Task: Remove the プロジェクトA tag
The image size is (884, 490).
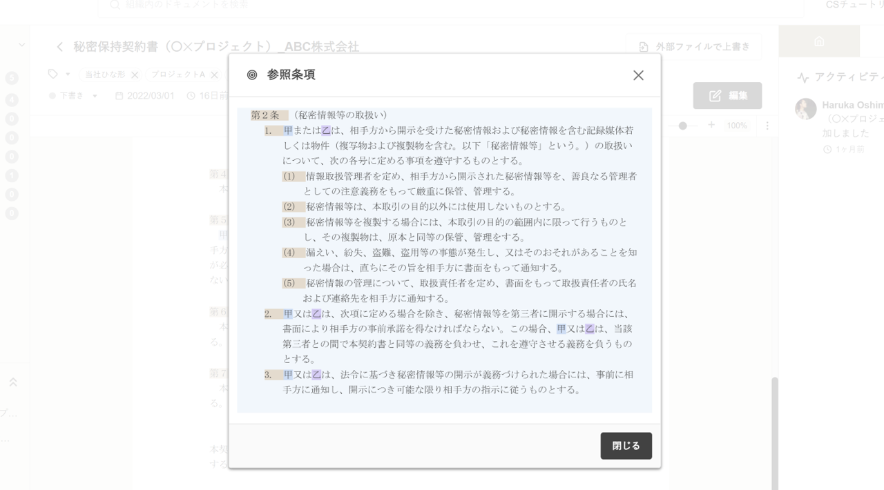Action: pyautogui.click(x=214, y=75)
